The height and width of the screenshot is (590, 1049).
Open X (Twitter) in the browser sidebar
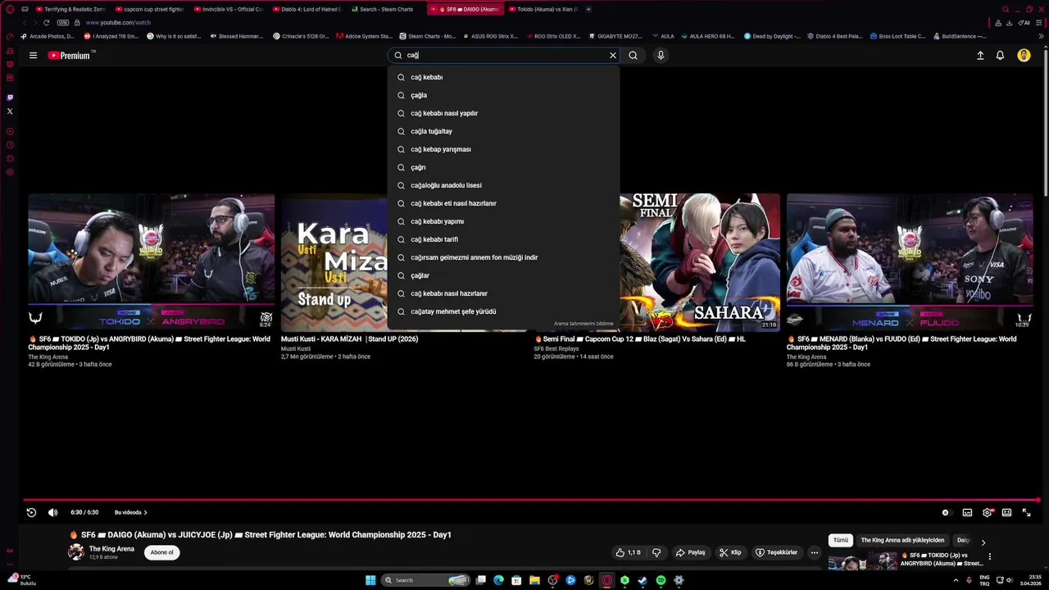coord(10,111)
